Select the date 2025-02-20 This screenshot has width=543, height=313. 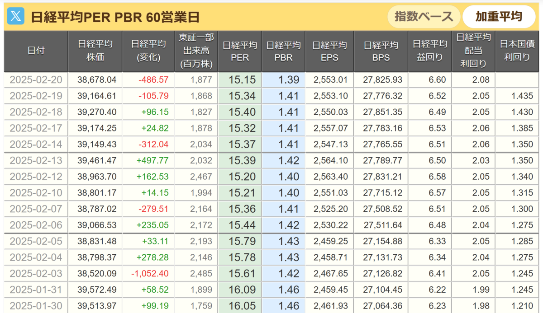click(36, 80)
